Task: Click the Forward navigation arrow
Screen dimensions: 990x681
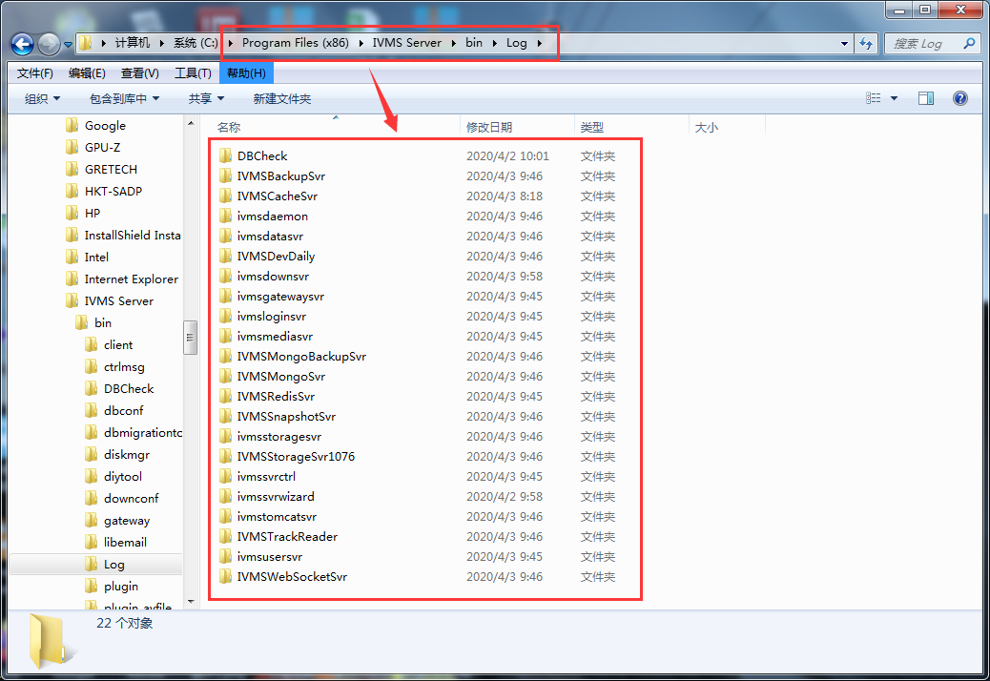Action: point(50,44)
